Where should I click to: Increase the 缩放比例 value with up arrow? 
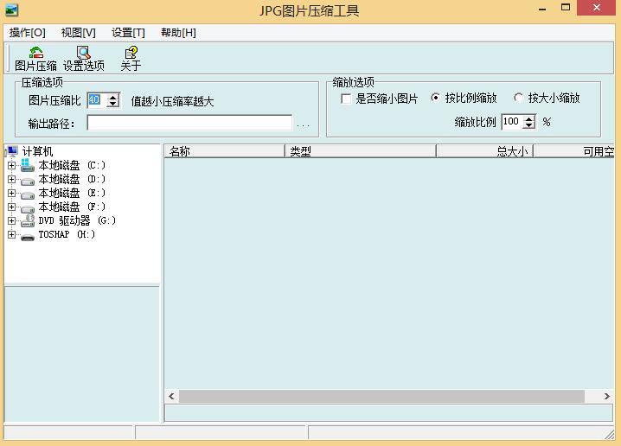tap(529, 118)
